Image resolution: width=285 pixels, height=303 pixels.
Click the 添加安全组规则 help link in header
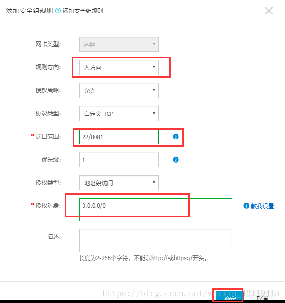pyautogui.click(x=83, y=11)
